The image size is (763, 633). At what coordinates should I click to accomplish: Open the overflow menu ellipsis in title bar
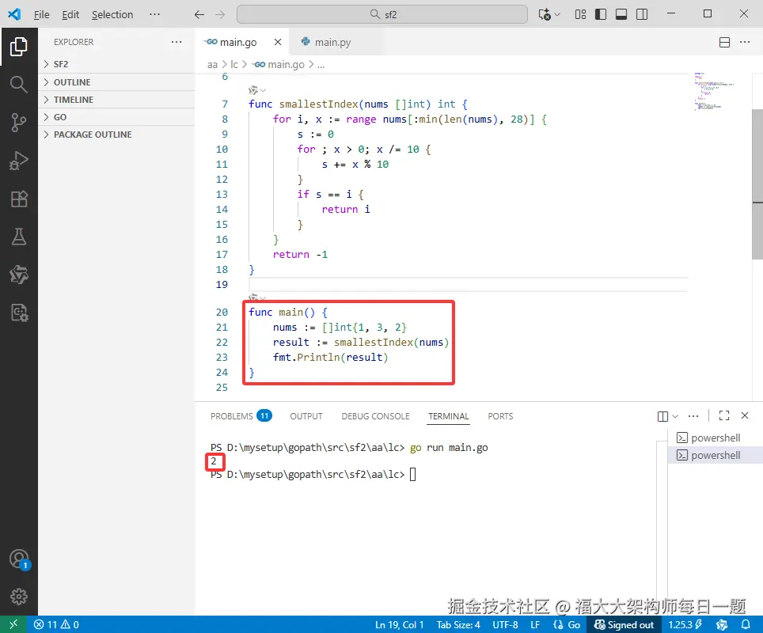pyautogui.click(x=155, y=14)
